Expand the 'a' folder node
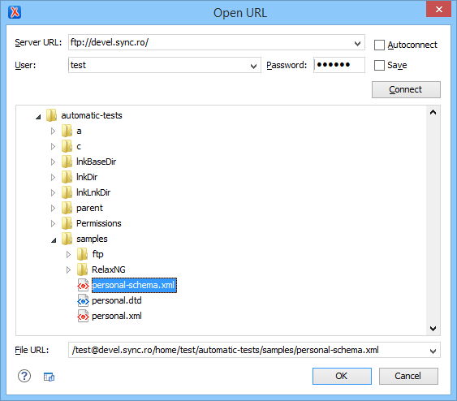 [x=53, y=132]
